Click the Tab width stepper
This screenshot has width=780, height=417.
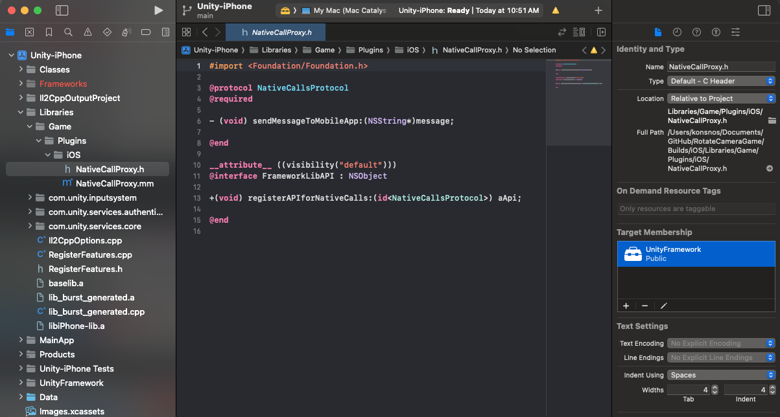(x=715, y=390)
